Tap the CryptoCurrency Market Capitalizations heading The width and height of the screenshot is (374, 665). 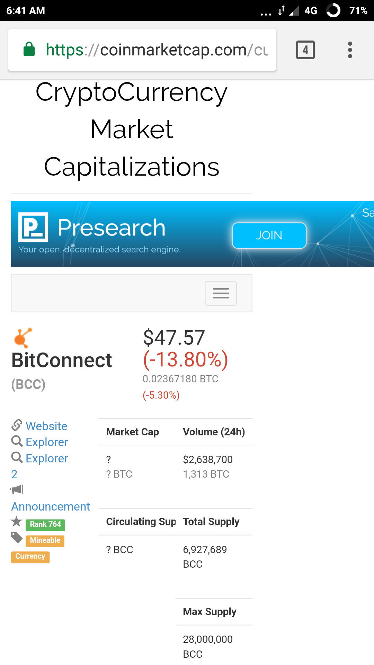(132, 129)
